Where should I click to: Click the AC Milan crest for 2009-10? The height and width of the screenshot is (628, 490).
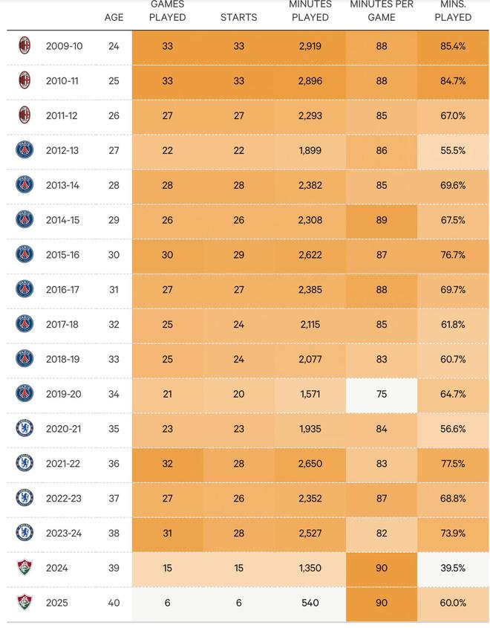coord(24,46)
